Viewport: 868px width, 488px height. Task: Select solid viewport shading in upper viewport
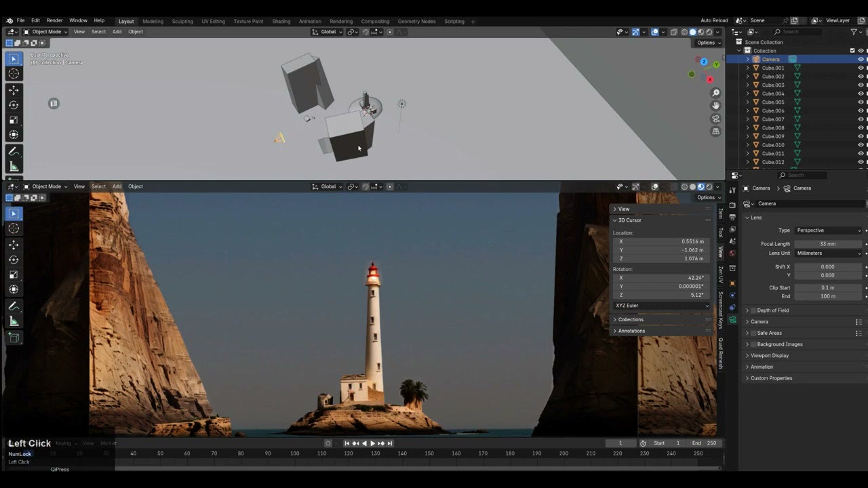pyautogui.click(x=692, y=32)
